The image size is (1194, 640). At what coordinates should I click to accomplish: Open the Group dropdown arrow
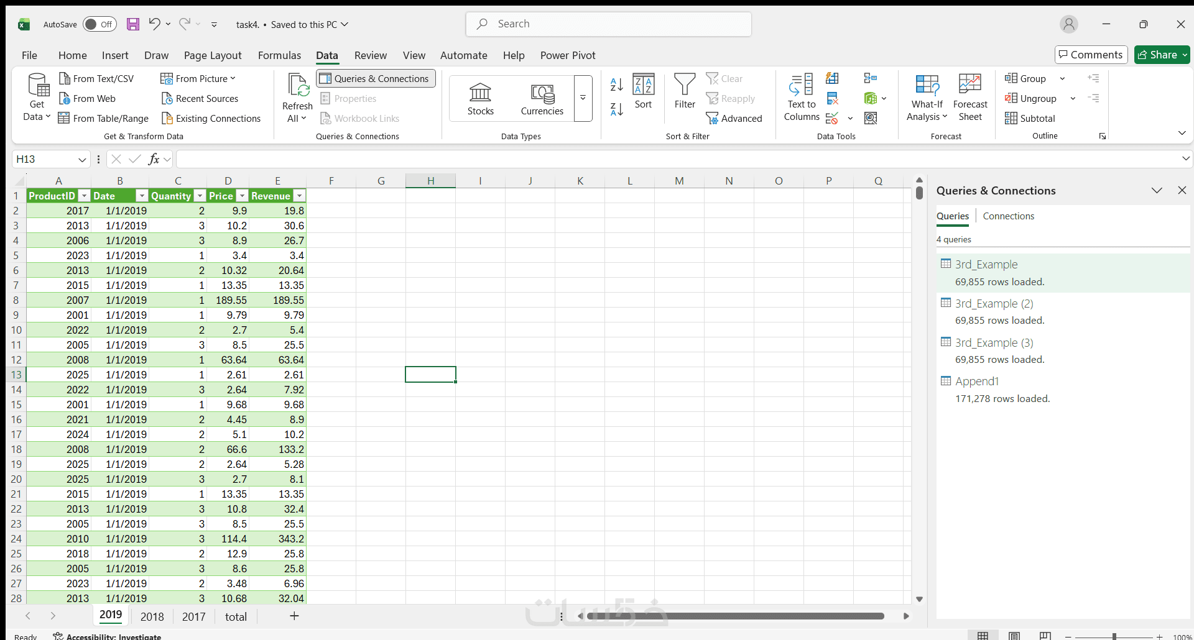pyautogui.click(x=1062, y=78)
